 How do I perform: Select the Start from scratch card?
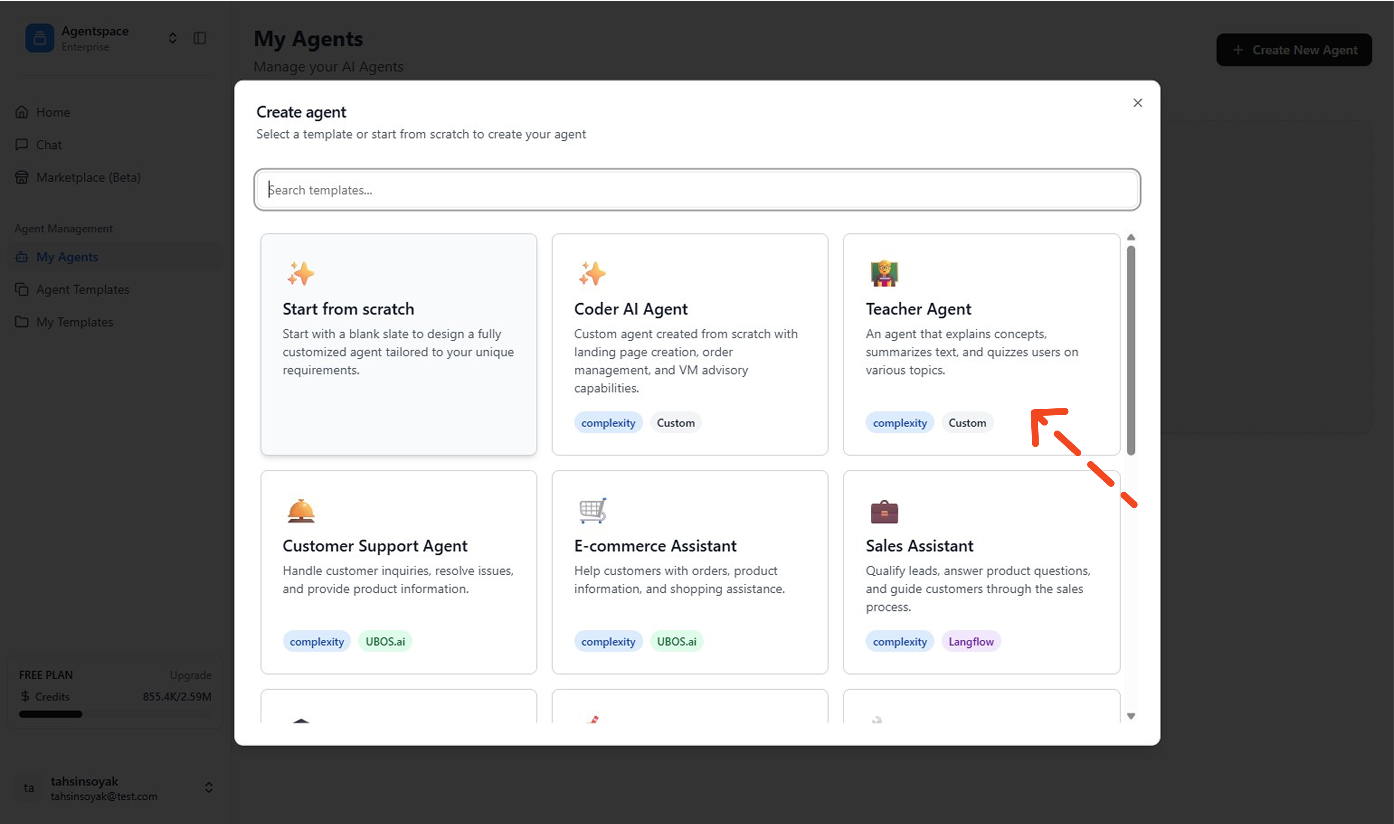(398, 344)
